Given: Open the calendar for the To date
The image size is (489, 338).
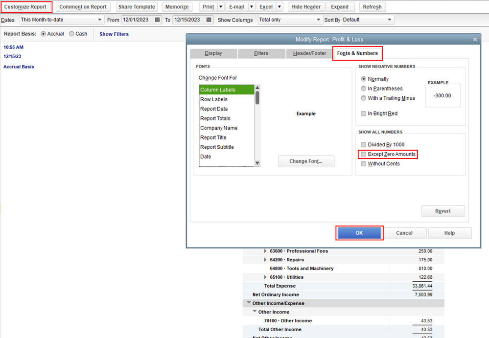Looking at the screenshot, I should 209,20.
